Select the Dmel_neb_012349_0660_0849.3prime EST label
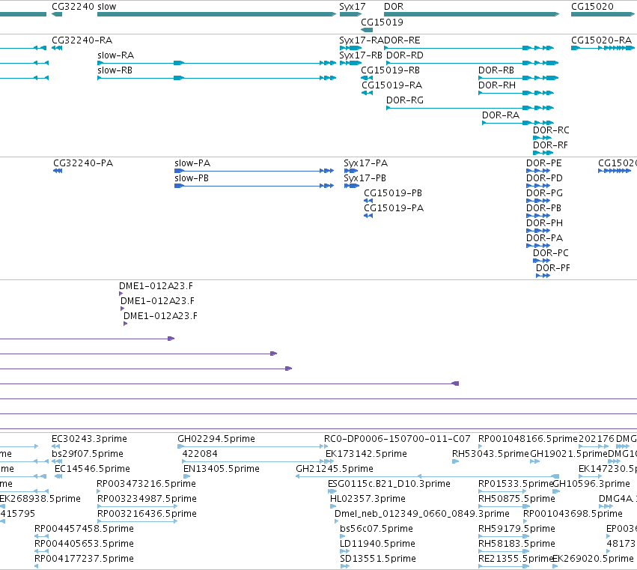This screenshot has height=570, width=637. 421,515
